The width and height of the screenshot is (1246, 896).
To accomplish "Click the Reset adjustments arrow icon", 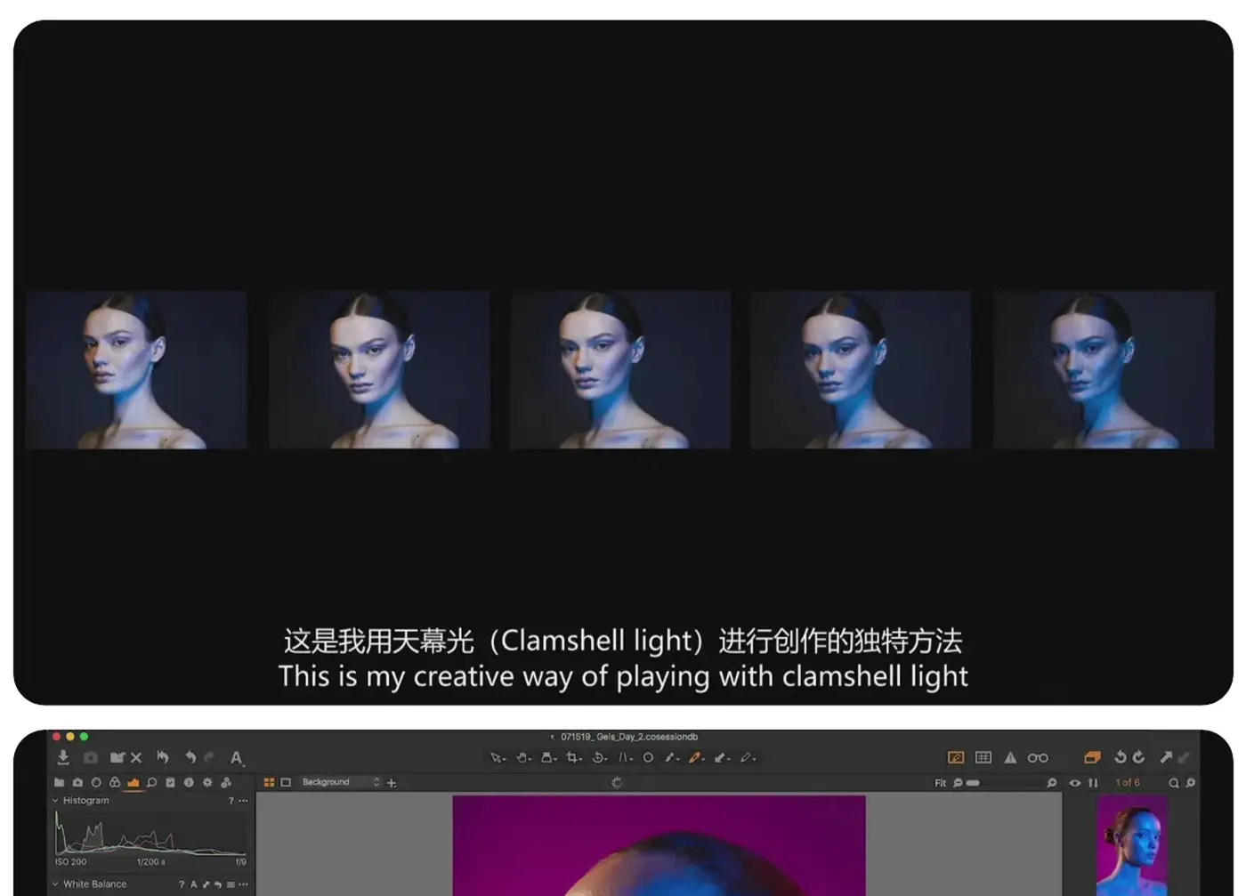I will tap(163, 757).
